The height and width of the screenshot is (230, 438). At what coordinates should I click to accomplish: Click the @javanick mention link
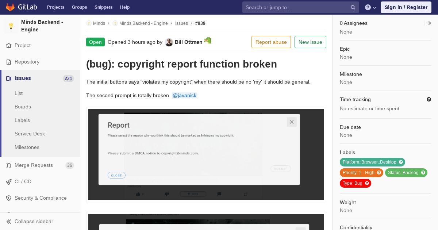tap(185, 96)
